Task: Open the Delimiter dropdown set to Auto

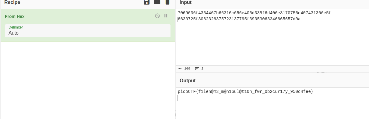Action: click(88, 31)
